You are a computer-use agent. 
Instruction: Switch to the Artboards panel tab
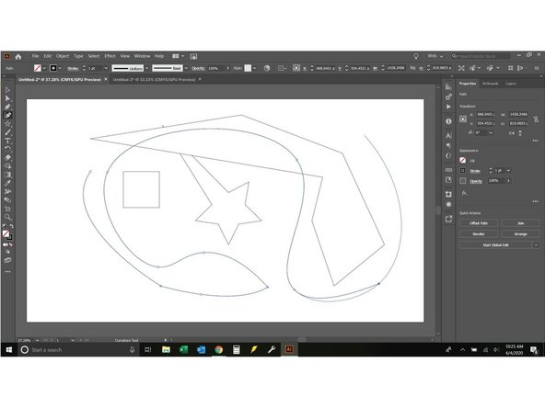point(490,84)
